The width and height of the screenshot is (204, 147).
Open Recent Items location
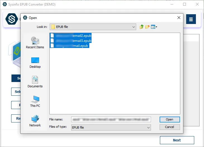pos(35,43)
